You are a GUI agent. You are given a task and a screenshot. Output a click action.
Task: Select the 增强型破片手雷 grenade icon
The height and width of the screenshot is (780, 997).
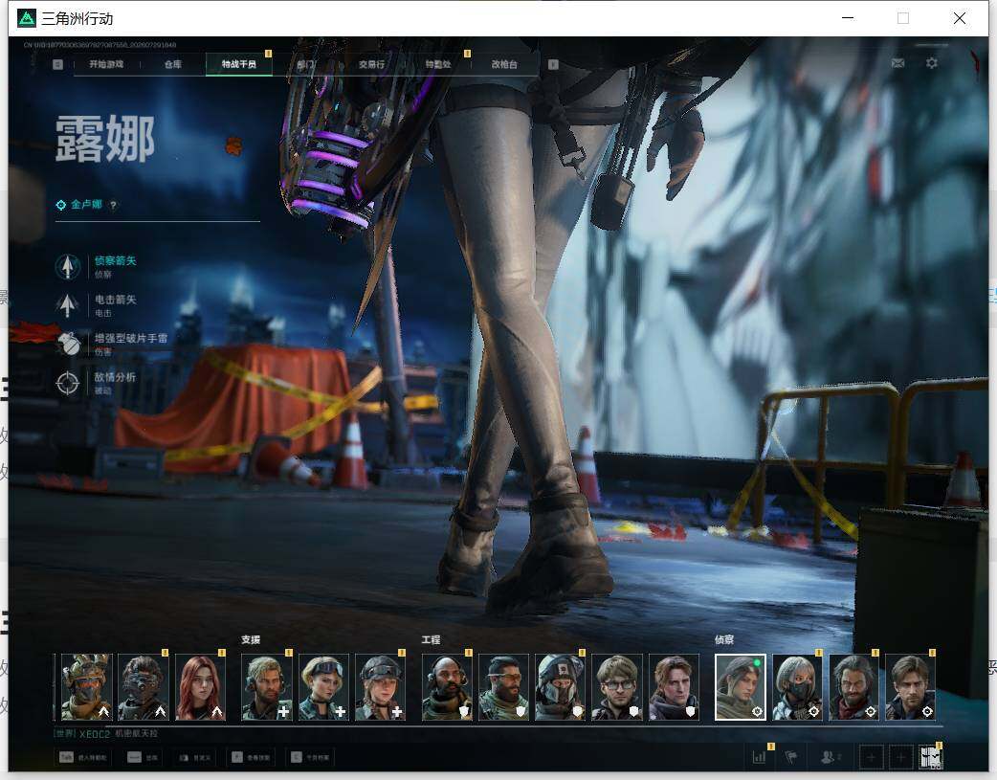[x=67, y=345]
